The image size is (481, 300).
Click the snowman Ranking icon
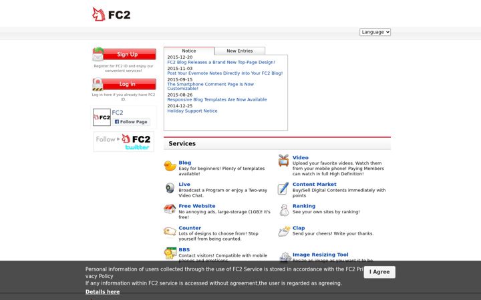pyautogui.click(x=285, y=210)
